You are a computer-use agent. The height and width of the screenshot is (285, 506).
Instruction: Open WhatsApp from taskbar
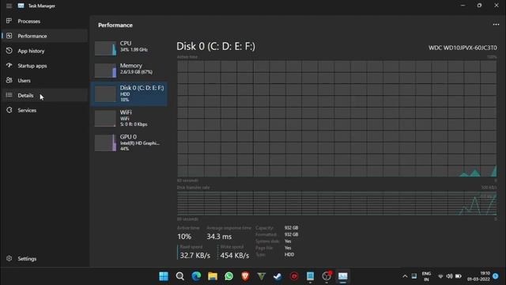tap(228, 276)
